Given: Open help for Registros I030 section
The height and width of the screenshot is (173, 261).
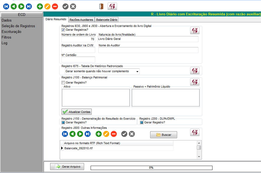Looking at the screenshot, I should pos(195,30).
